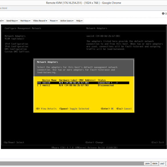The width and height of the screenshot is (167, 167).
Task: Select IPv4 Configuration menu entry
Action: (x=16, y=44)
